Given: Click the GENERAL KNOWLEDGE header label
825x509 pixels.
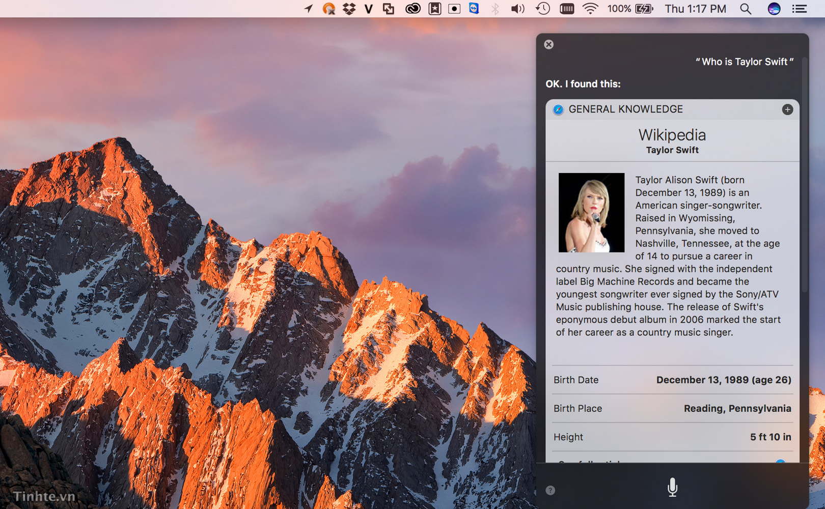Looking at the screenshot, I should click(x=625, y=109).
